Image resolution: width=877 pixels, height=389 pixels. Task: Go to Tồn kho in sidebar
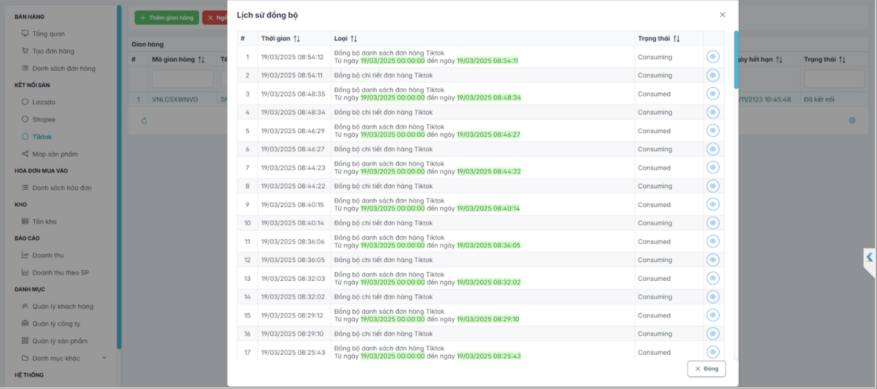[44, 222]
